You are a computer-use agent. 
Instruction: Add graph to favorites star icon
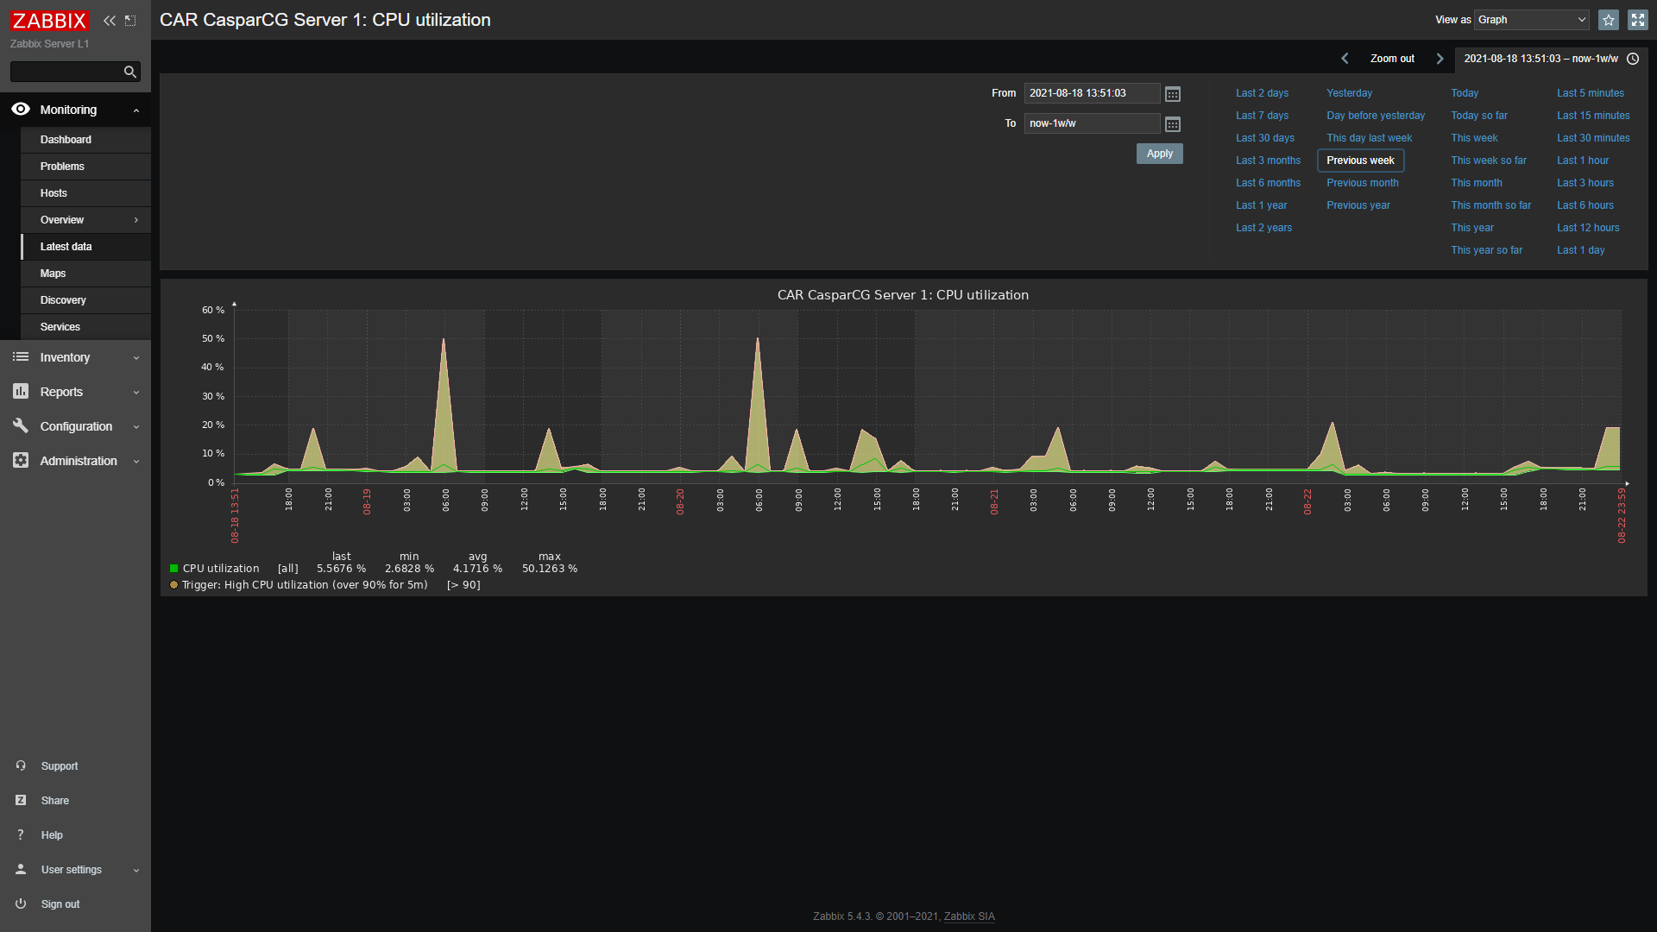1609,20
